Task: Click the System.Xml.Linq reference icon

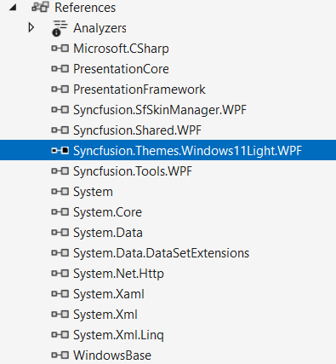Action: tap(60, 335)
